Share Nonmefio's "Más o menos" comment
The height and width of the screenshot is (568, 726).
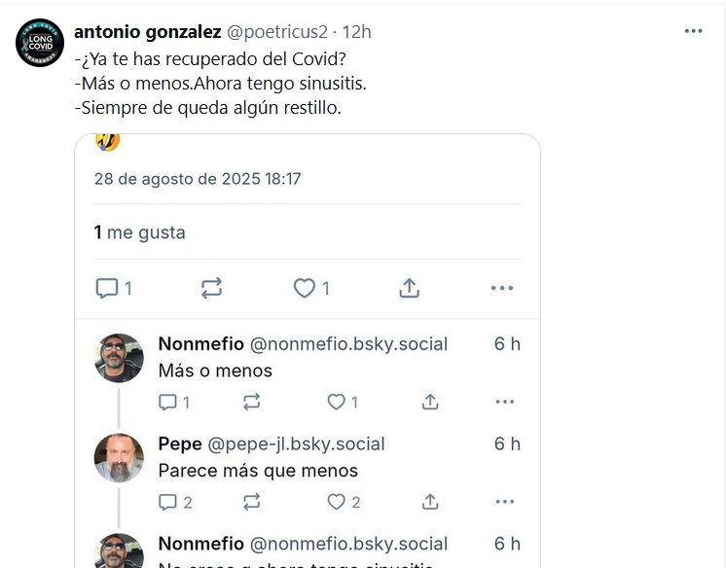[429, 402]
